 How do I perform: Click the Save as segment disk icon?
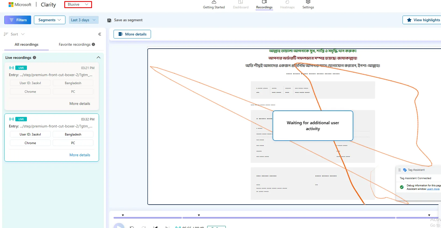tap(109, 20)
